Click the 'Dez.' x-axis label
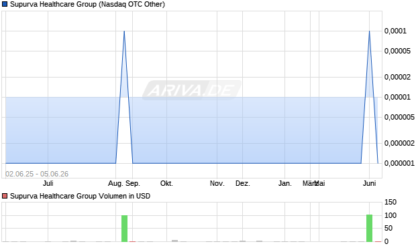Viewport: 416px width, 248px height. coord(243,183)
